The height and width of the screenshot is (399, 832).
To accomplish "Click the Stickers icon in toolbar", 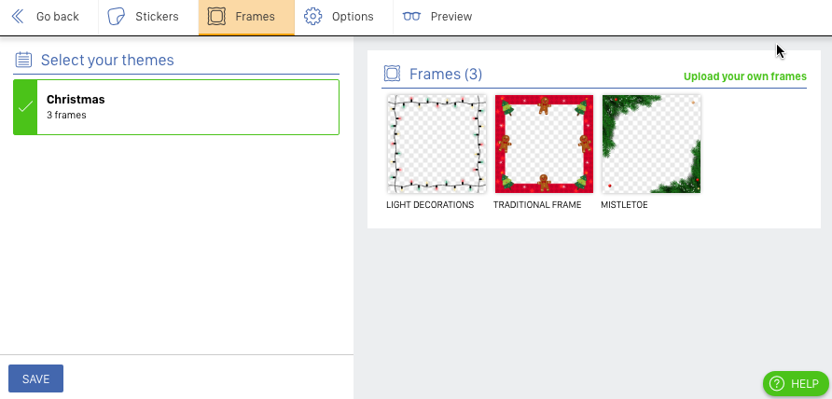I will 117,17.
